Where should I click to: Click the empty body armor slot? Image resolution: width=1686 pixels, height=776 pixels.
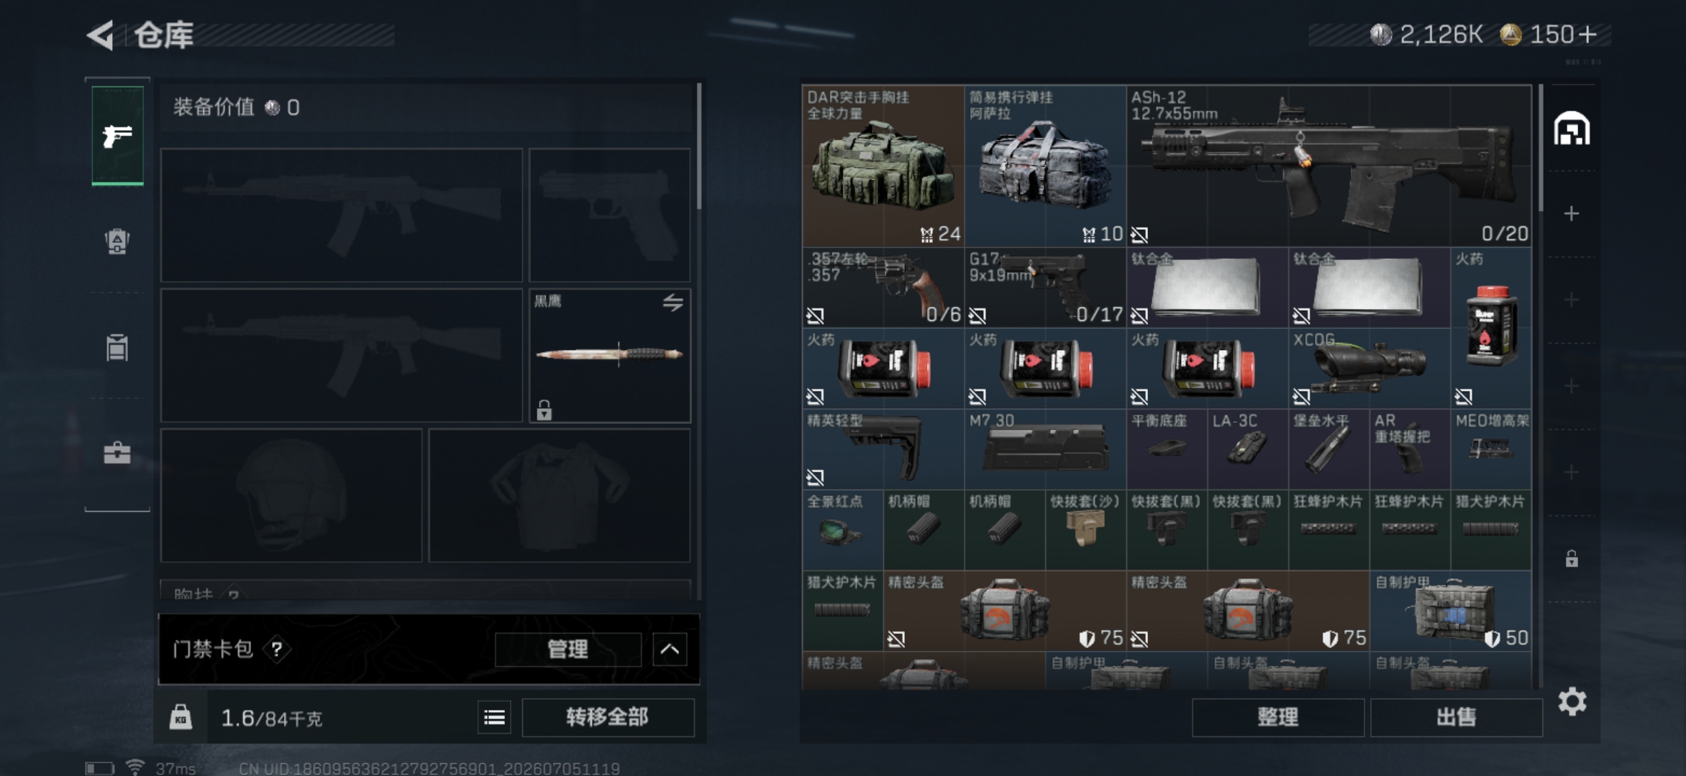coord(559,495)
